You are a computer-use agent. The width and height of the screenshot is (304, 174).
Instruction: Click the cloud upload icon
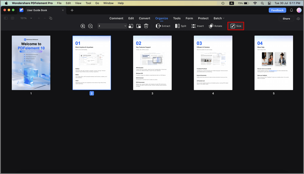pyautogui.click(x=298, y=18)
